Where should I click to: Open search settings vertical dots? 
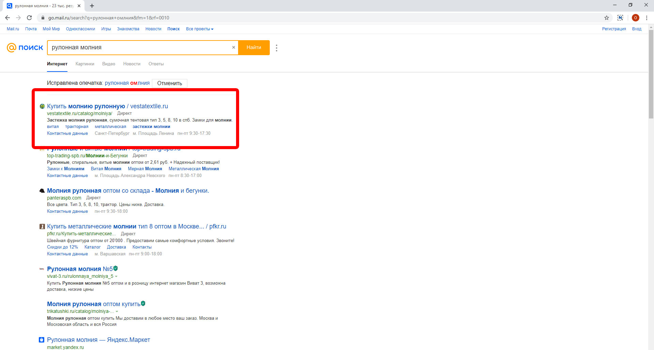tap(277, 48)
